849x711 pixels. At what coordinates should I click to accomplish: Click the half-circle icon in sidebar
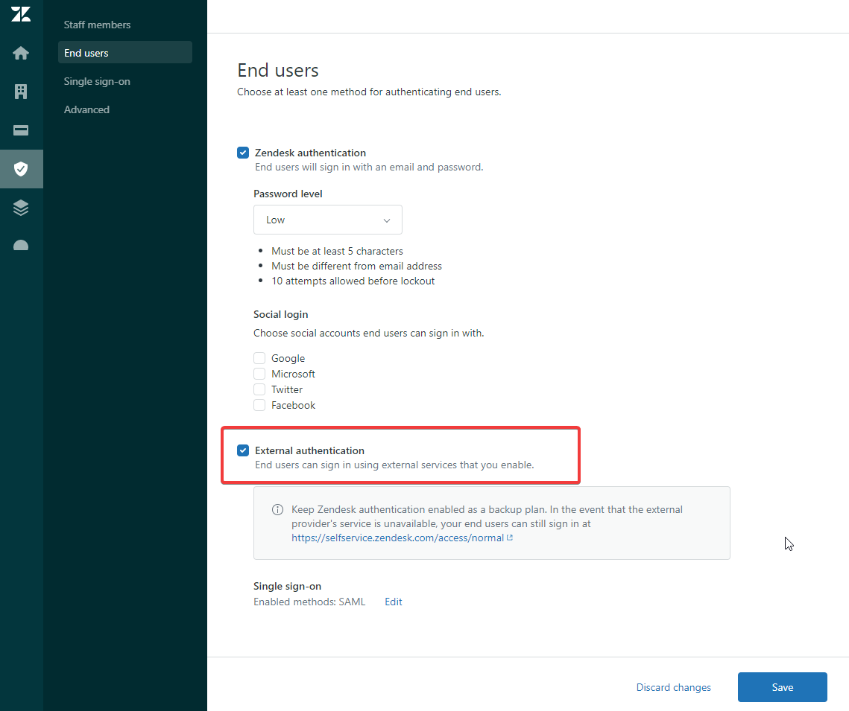click(x=21, y=246)
